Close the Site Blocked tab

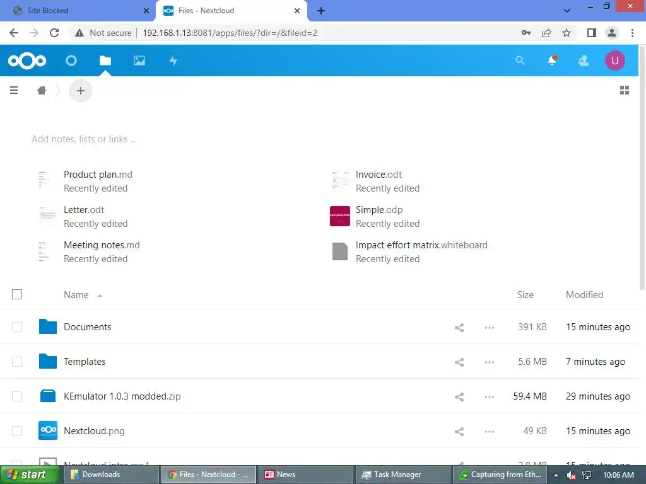coord(146,11)
